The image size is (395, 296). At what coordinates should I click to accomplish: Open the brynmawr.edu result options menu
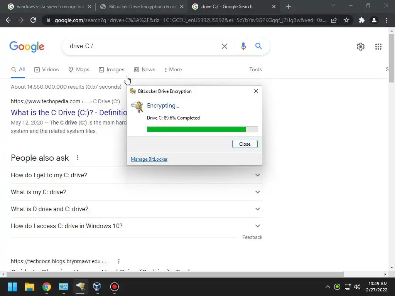coord(119,261)
